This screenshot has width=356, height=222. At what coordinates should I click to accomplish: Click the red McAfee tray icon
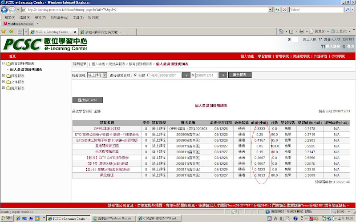tap(311, 218)
